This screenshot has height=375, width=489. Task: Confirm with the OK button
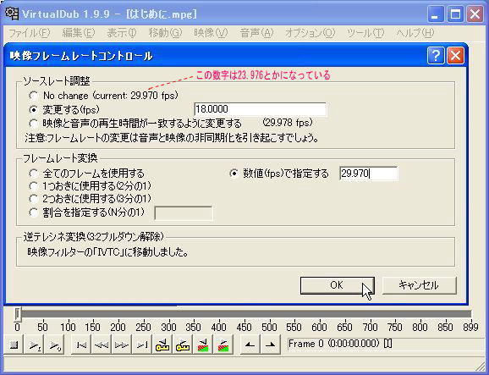pos(337,285)
